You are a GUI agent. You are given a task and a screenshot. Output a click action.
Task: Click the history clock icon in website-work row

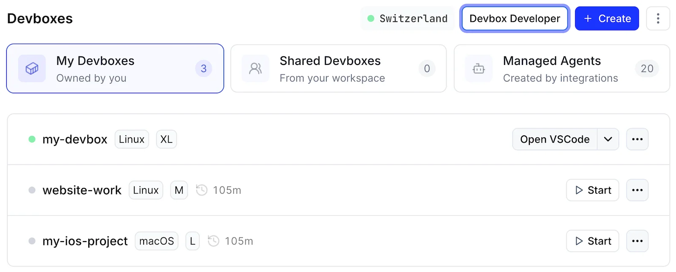(x=202, y=190)
